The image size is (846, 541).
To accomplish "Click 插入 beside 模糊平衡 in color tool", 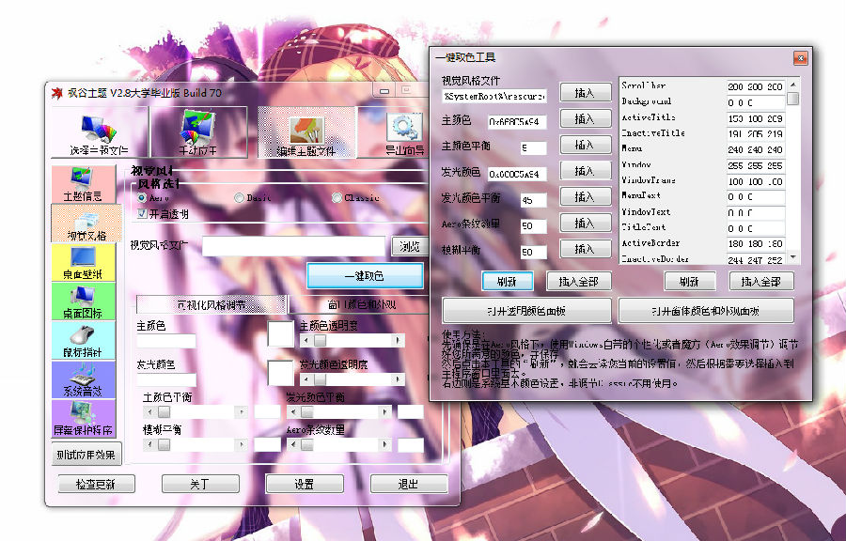I will (586, 248).
